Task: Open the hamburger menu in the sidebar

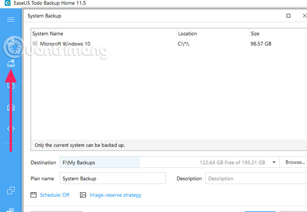Action: click(x=11, y=19)
